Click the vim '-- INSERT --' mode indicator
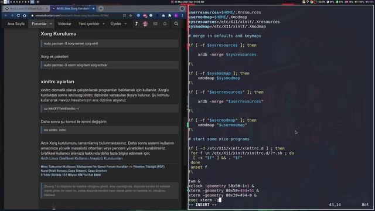This screenshot has width=375, height=211. point(202,205)
